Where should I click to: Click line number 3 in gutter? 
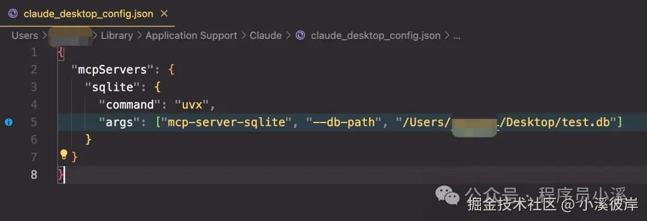pos(34,87)
